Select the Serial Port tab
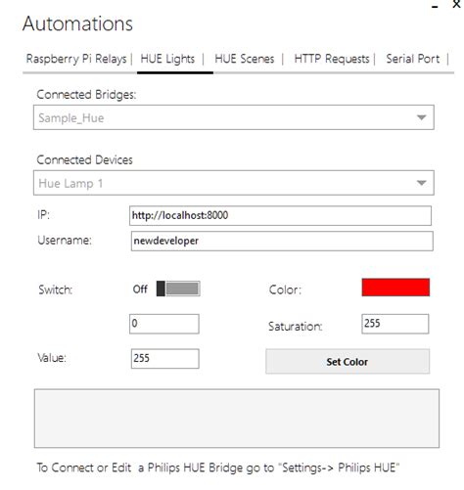 [x=413, y=59]
